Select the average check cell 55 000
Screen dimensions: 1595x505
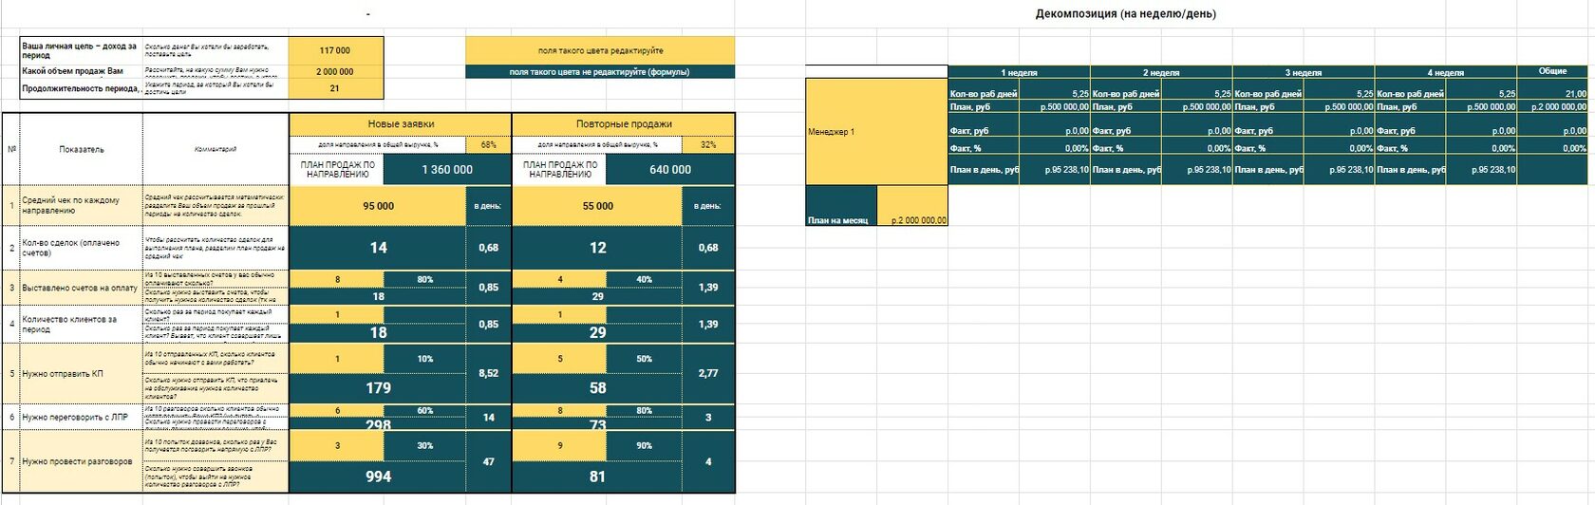[x=597, y=205]
